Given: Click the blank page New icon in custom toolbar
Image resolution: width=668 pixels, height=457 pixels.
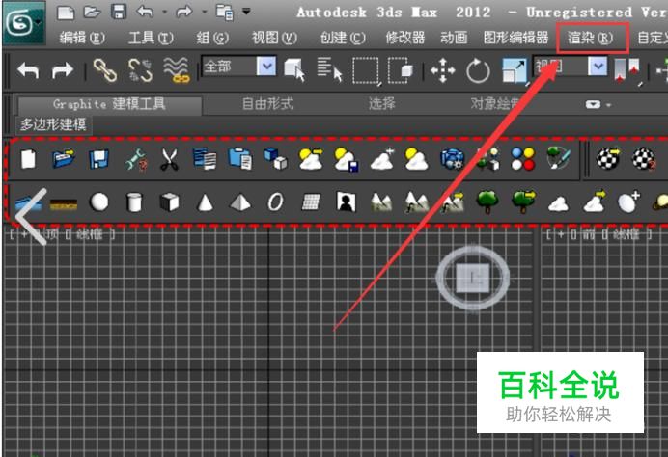Looking at the screenshot, I should point(28,159).
